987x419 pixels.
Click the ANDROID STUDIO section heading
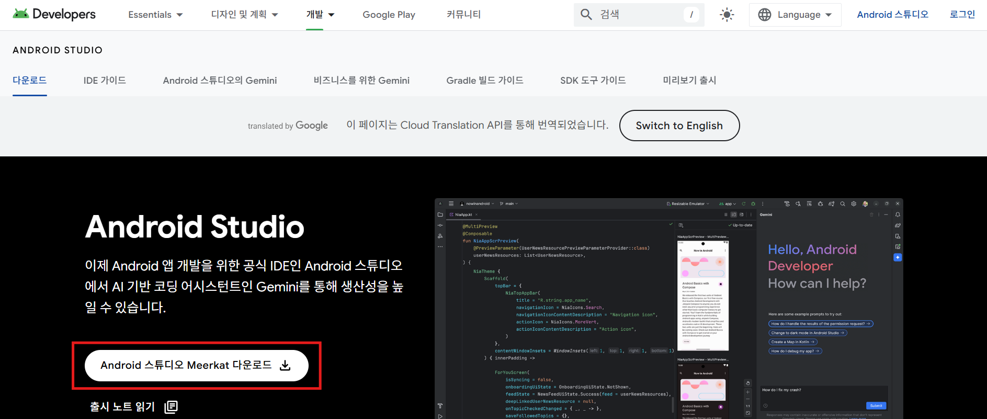(58, 50)
